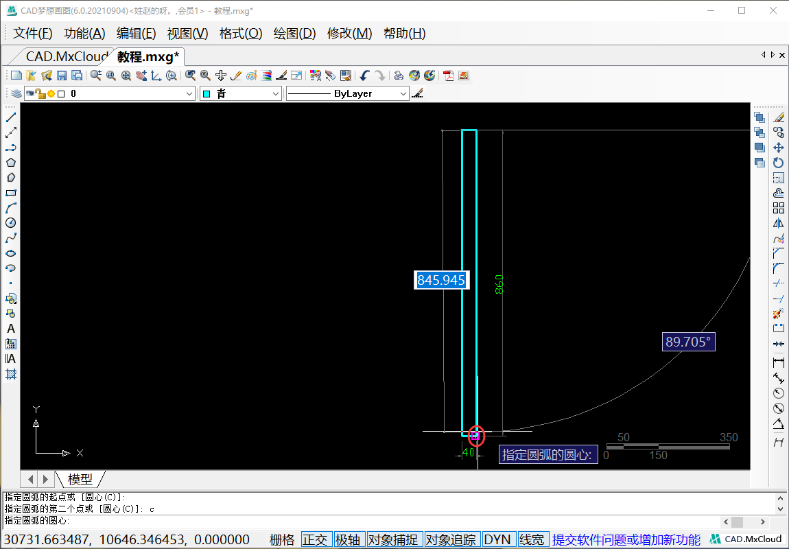This screenshot has height=549, width=789.
Task: Choose the Move tool in right toolbar
Action: (x=779, y=148)
